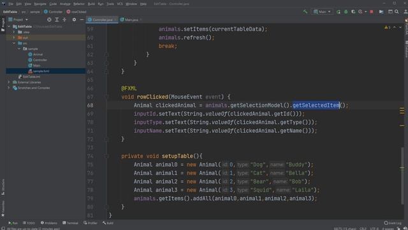Click the red Stop icon
Image resolution: width=408 pixels, height=230 pixels.
tap(372, 11)
